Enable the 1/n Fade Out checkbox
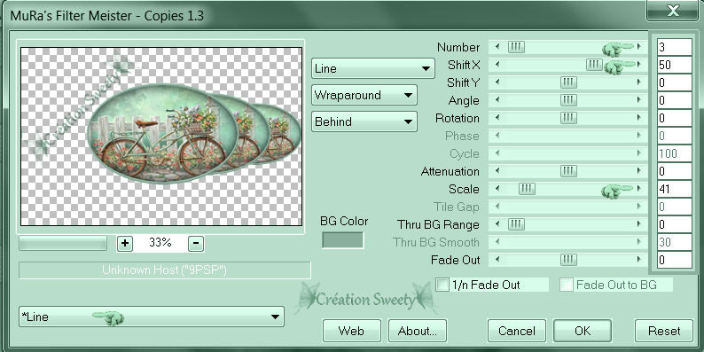Image resolution: width=704 pixels, height=352 pixels. click(442, 285)
